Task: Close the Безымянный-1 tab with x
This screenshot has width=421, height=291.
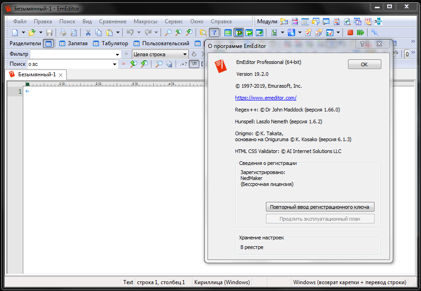Action: (61, 75)
